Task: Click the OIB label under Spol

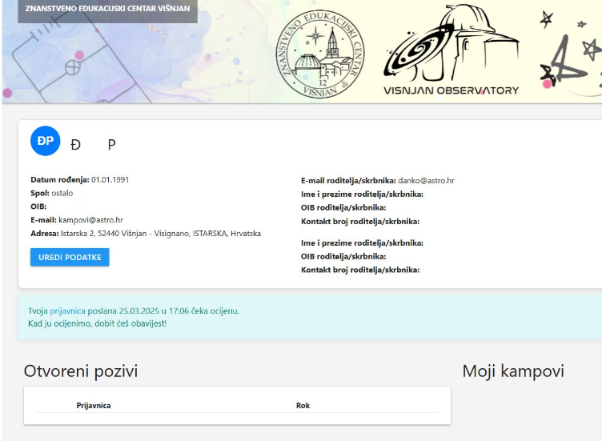Action: 38,206
